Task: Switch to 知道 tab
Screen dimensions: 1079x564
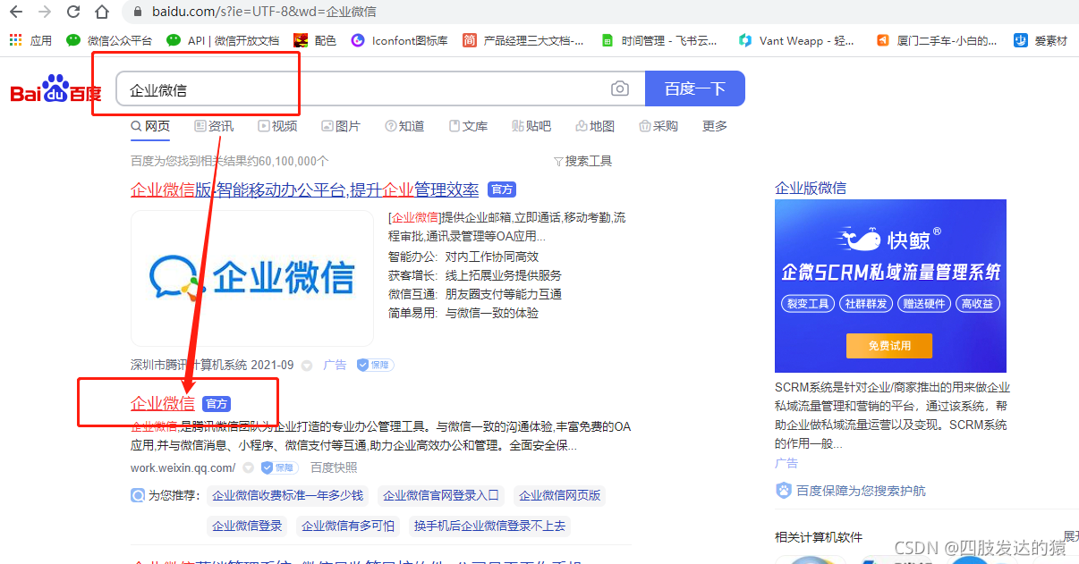Action: 404,126
